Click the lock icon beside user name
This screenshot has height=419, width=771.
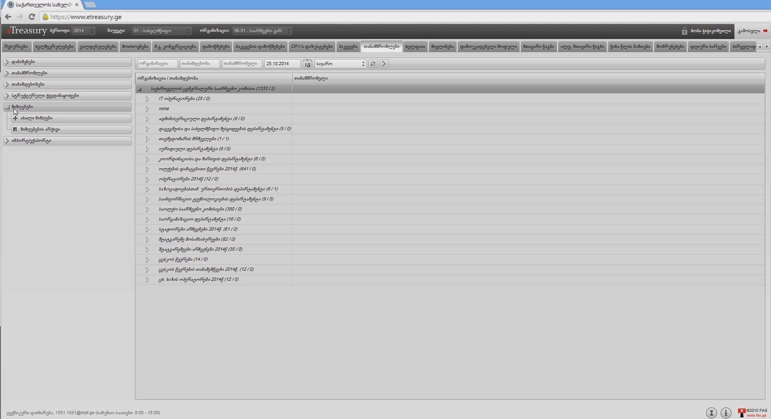pos(684,31)
